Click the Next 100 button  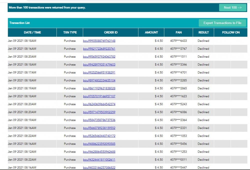click(232, 8)
